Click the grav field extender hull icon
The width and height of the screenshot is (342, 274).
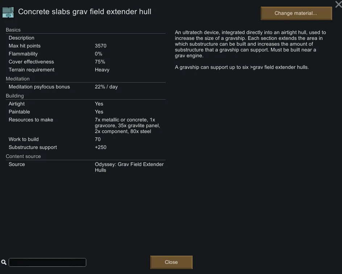[x=8, y=12]
